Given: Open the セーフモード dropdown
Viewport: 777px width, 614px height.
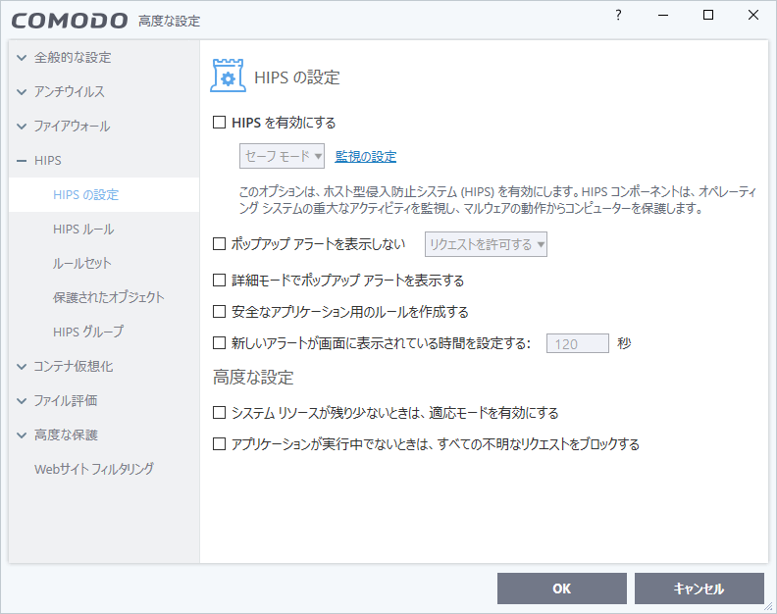Looking at the screenshot, I should point(283,156).
